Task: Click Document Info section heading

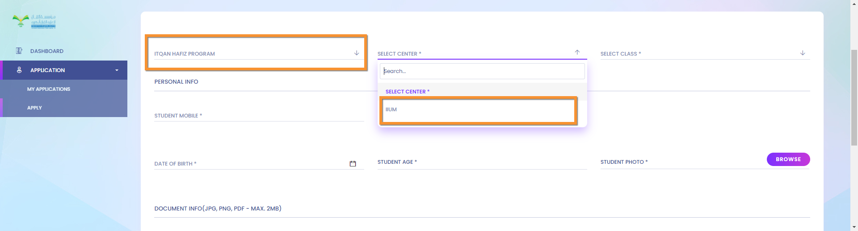Action: pos(218,208)
